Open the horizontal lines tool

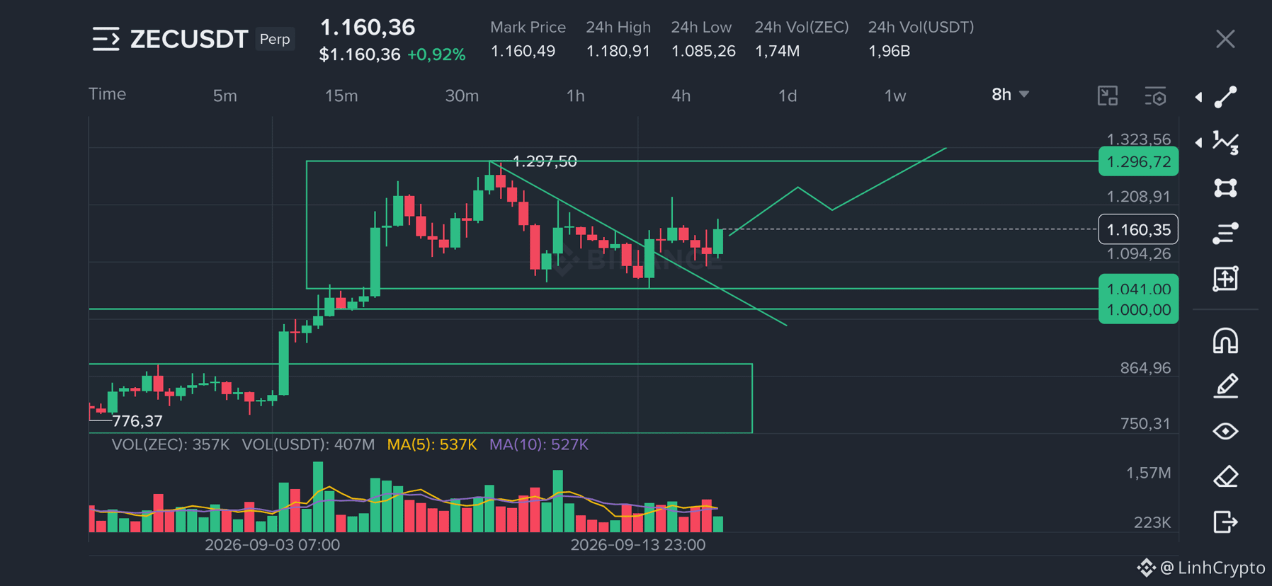pos(1225,233)
